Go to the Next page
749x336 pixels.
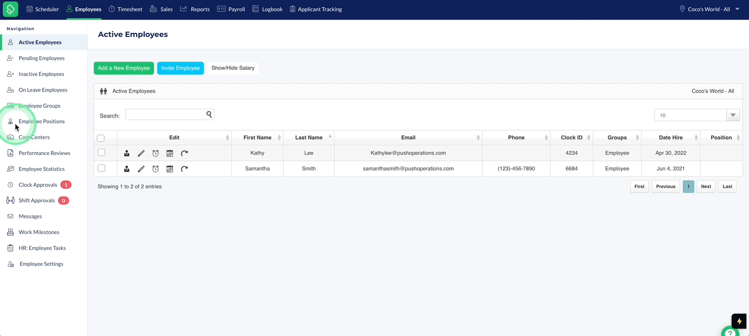706,186
